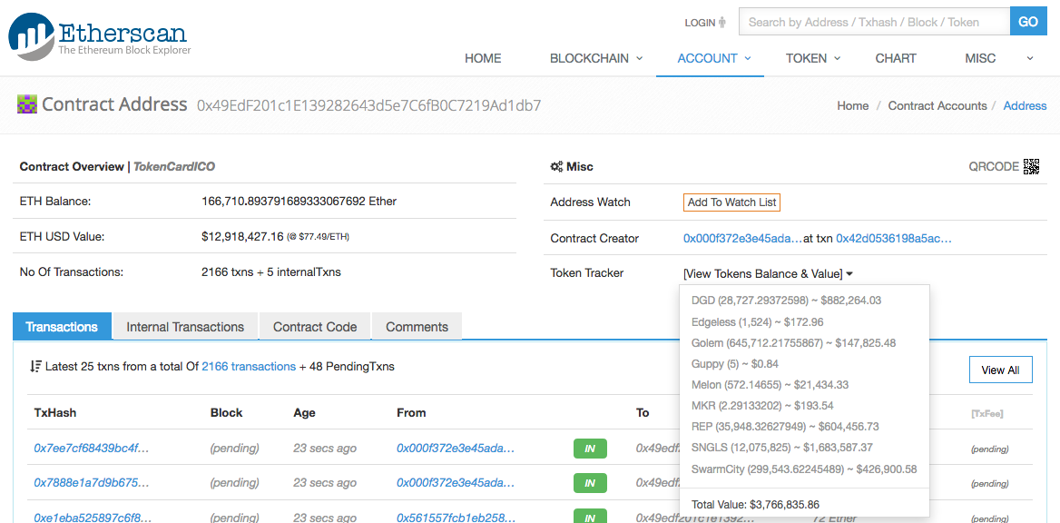
Task: Click the Block column header
Action: [227, 412]
